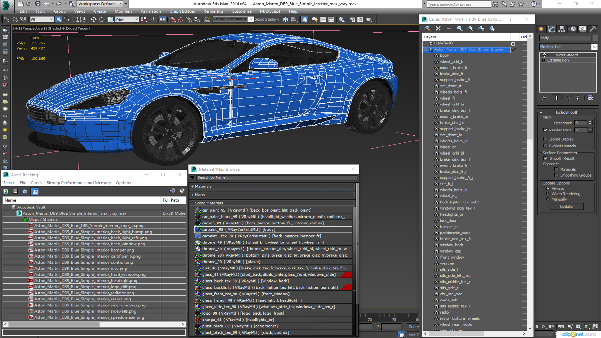The image size is (601, 338).
Task: Click the Select and Link icon
Action: 7,19
